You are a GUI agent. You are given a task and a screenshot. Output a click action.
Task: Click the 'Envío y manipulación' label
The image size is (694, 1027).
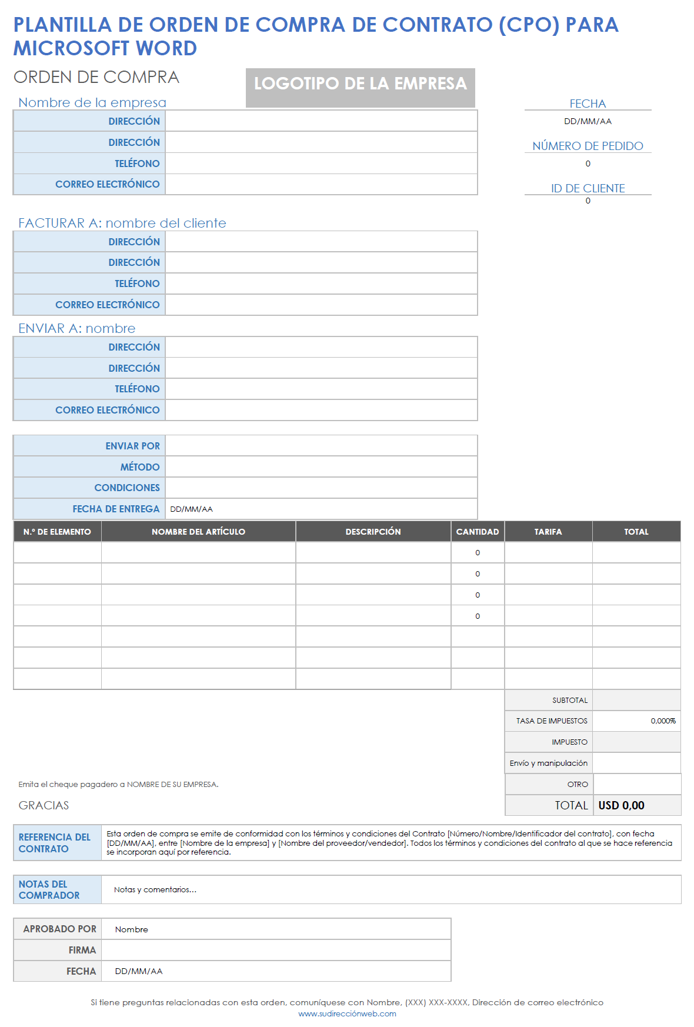pos(548,763)
